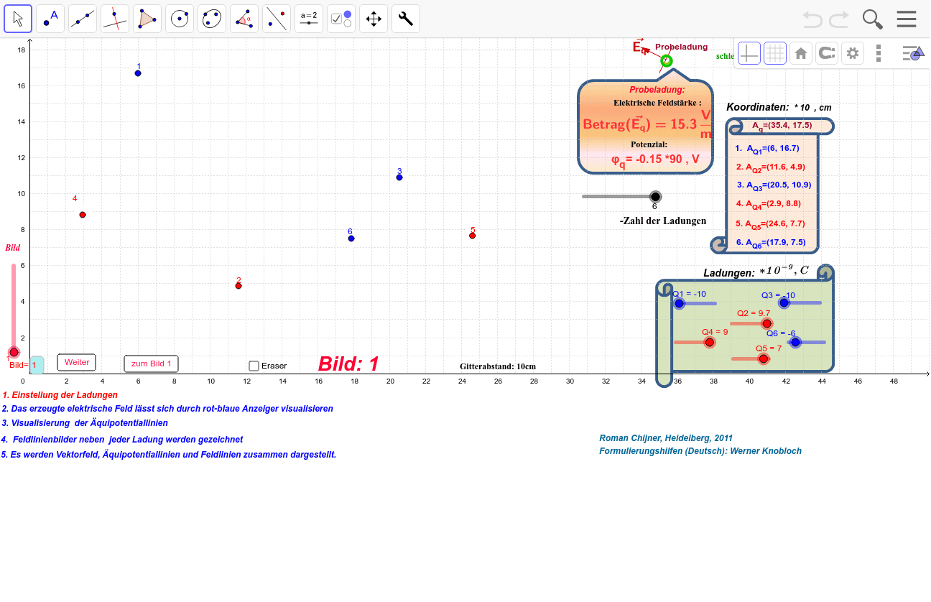The width and height of the screenshot is (931, 602).
Task: Open graphics settings gear
Action: tap(853, 53)
